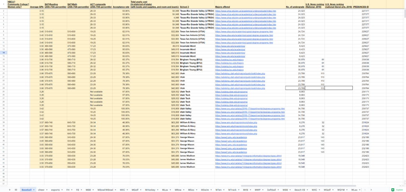Switch to the esports sheet tab
This screenshot has width=406, height=192.
(55, 190)
